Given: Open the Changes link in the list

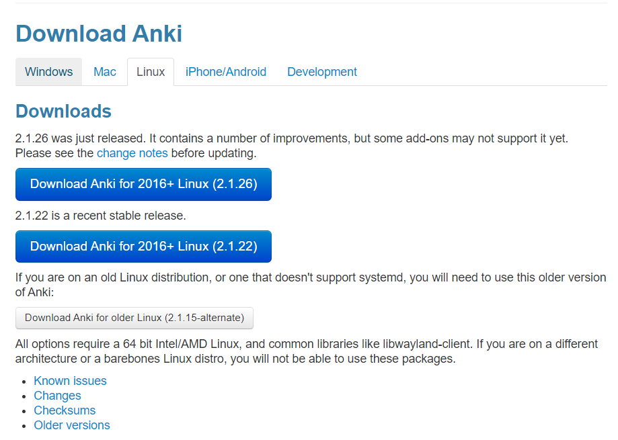Looking at the screenshot, I should click(x=57, y=396).
